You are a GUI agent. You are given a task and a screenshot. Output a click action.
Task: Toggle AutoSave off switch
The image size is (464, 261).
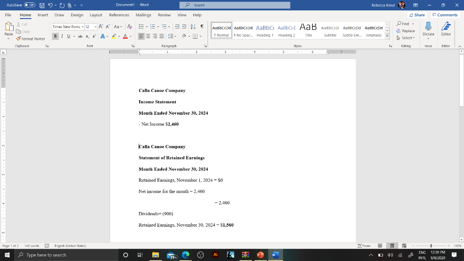(x=29, y=5)
